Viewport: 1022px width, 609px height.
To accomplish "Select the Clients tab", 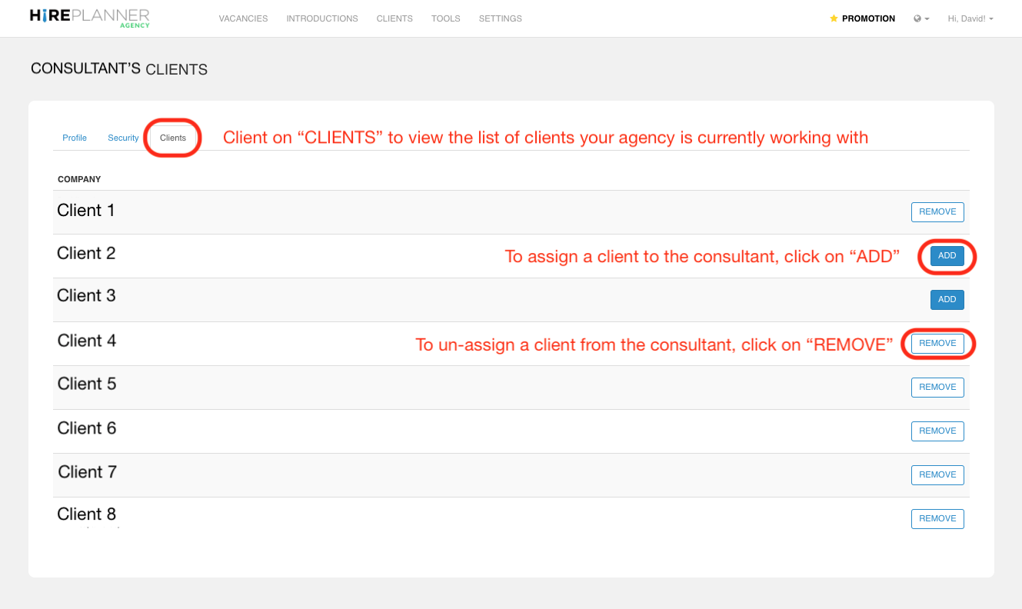I will tap(173, 138).
